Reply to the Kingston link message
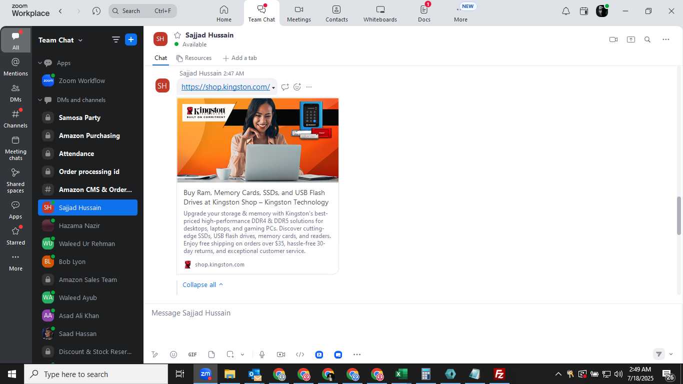683x384 pixels. coord(285,87)
